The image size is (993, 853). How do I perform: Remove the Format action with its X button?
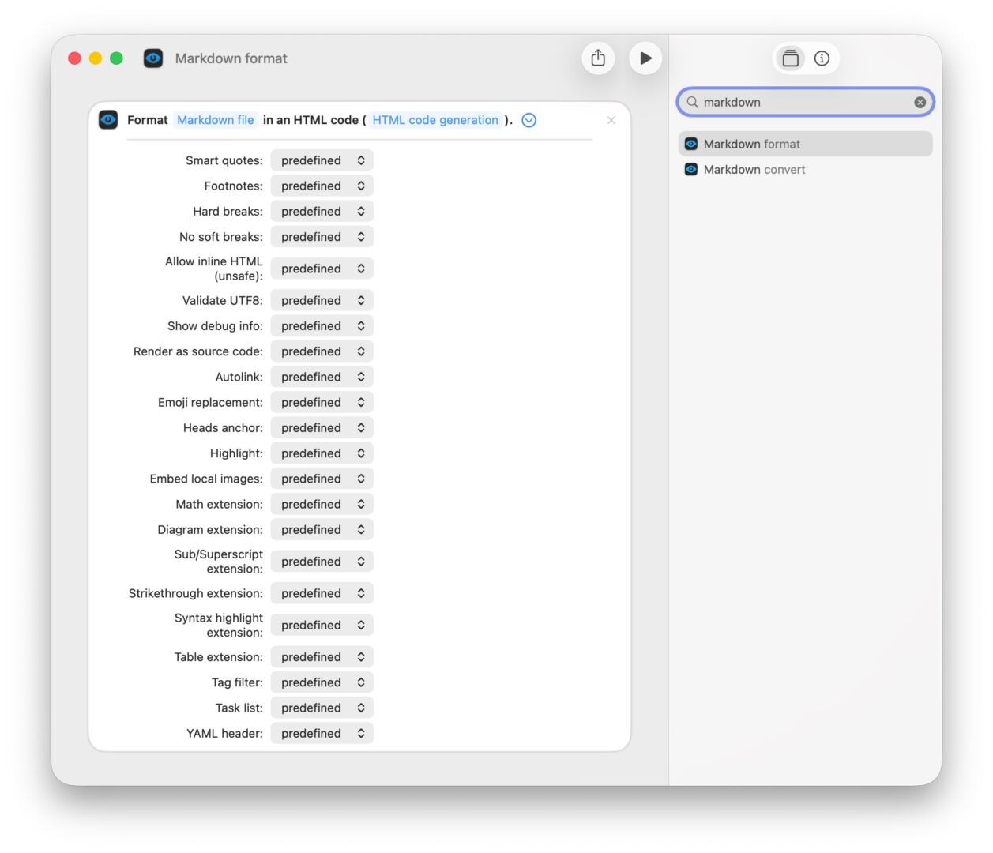point(611,120)
